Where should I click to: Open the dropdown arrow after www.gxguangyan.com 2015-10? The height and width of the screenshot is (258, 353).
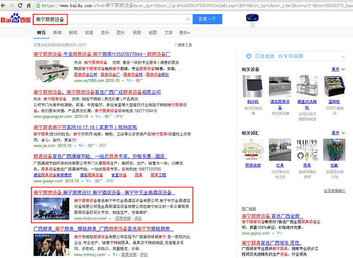(x=92, y=117)
